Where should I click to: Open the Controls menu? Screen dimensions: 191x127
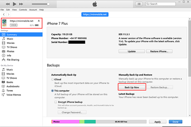click(x=23, y=10)
